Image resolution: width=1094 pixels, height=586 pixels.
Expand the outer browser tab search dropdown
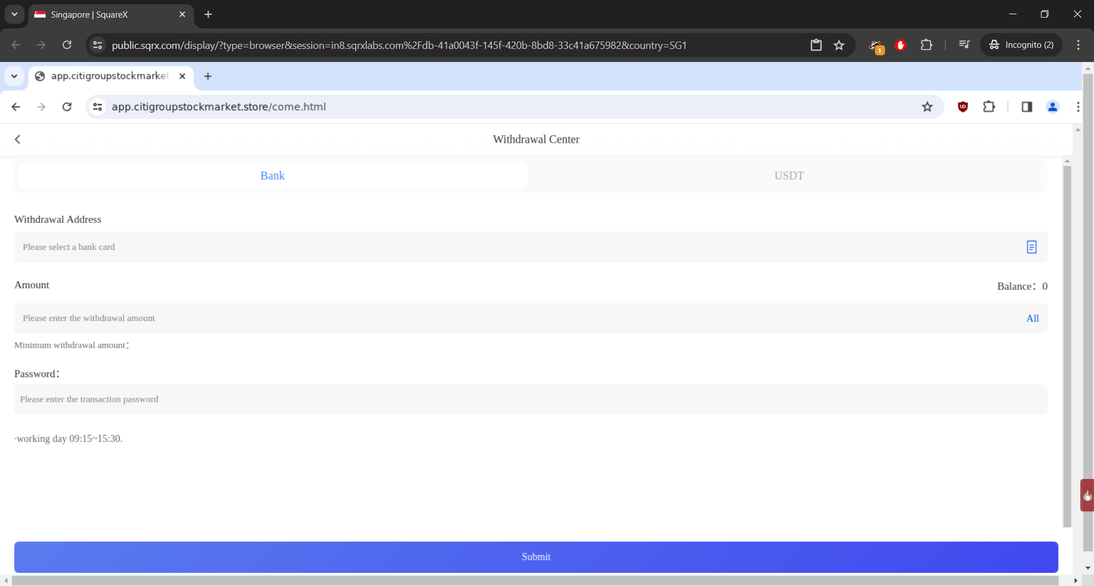pyautogui.click(x=14, y=14)
